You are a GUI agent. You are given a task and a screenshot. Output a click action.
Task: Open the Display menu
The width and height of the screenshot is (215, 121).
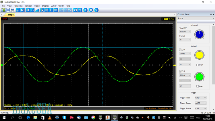click(x=46, y=6)
